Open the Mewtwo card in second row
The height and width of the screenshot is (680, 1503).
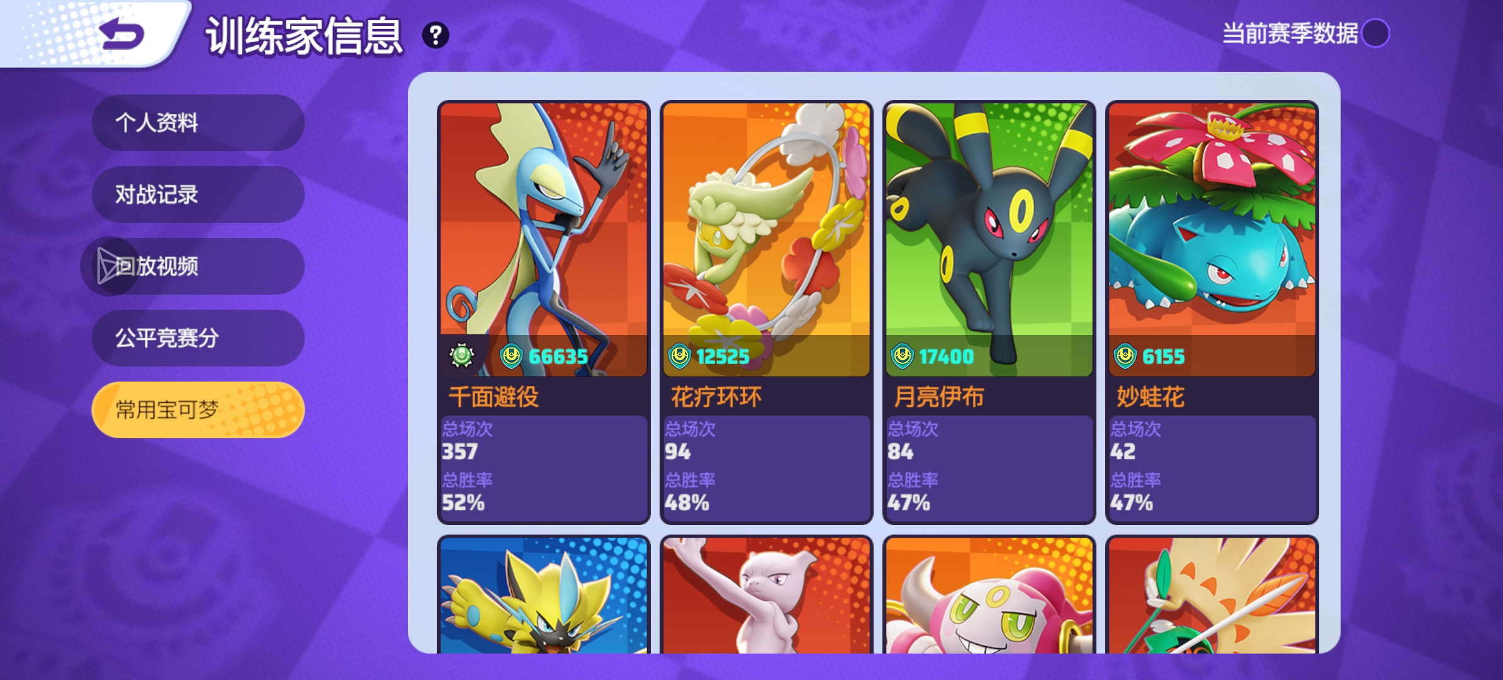pos(767,594)
